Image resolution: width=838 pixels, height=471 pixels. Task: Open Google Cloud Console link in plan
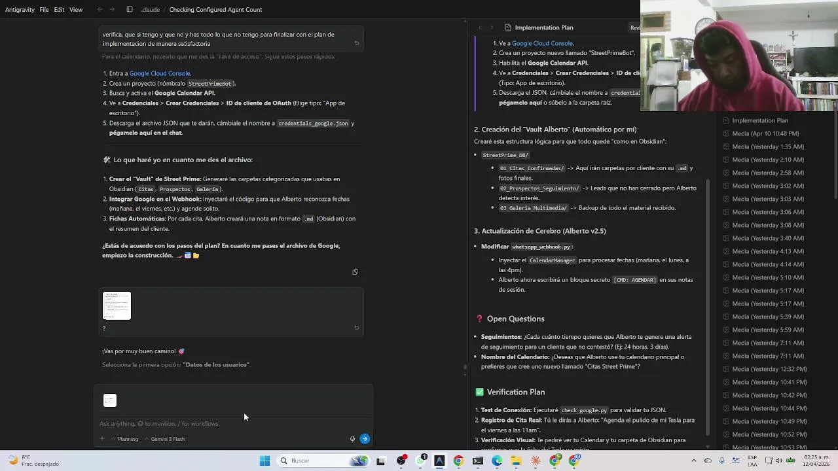(543, 43)
